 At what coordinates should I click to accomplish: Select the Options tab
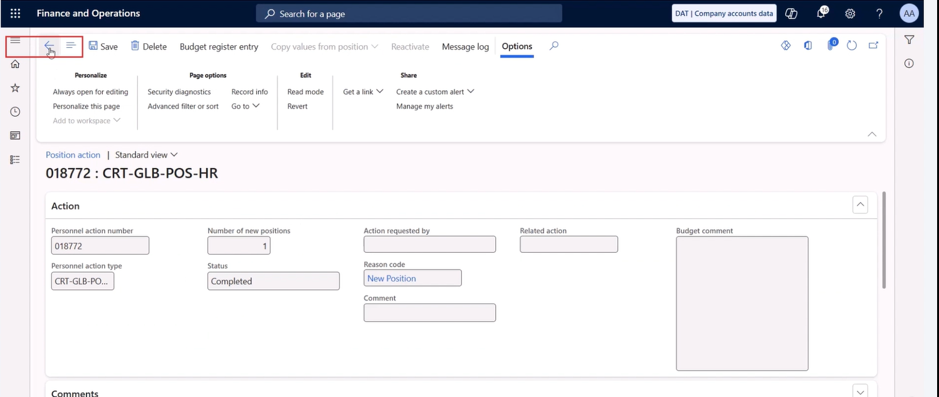click(517, 46)
